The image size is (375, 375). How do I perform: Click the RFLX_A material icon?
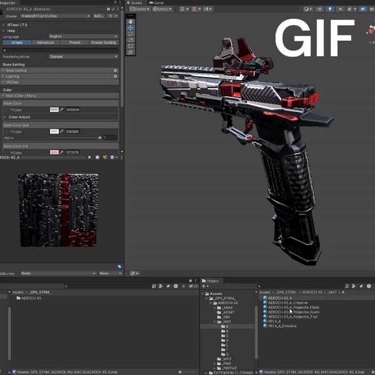[x=265, y=321]
